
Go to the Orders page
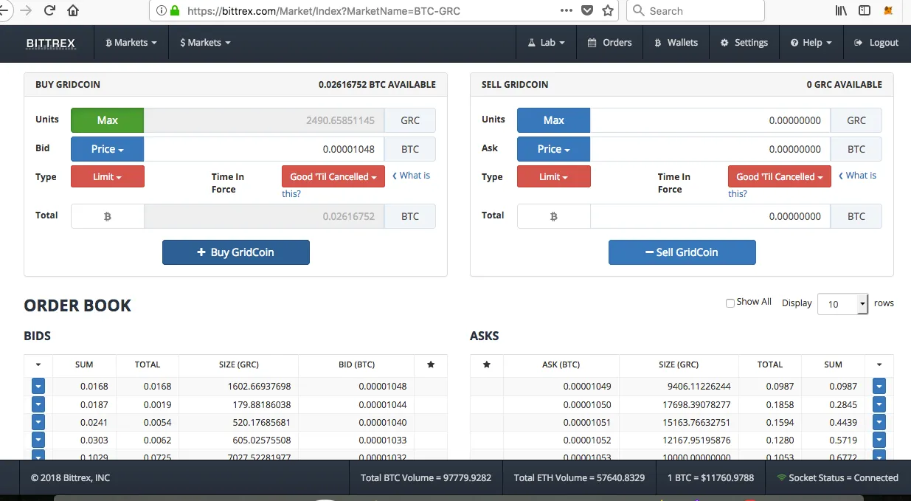pos(609,43)
